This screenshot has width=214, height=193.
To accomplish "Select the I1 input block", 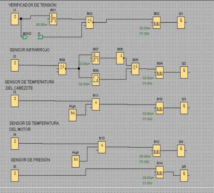I will pos(15,19).
